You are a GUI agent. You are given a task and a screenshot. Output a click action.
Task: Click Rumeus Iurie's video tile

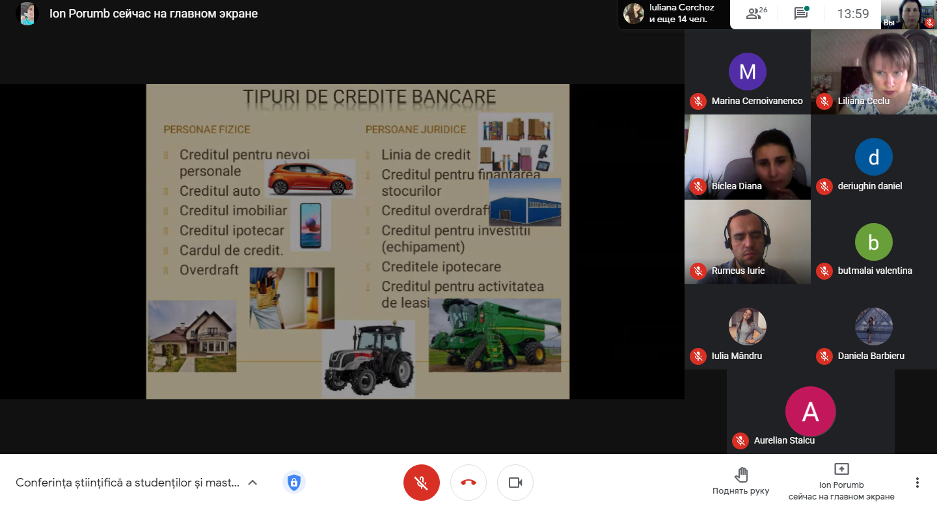pyautogui.click(x=747, y=241)
